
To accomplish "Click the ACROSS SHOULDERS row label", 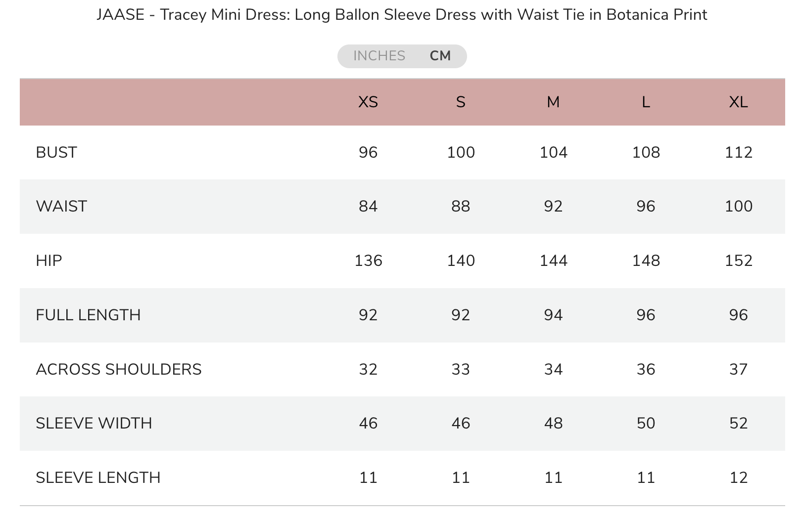I will tap(119, 369).
